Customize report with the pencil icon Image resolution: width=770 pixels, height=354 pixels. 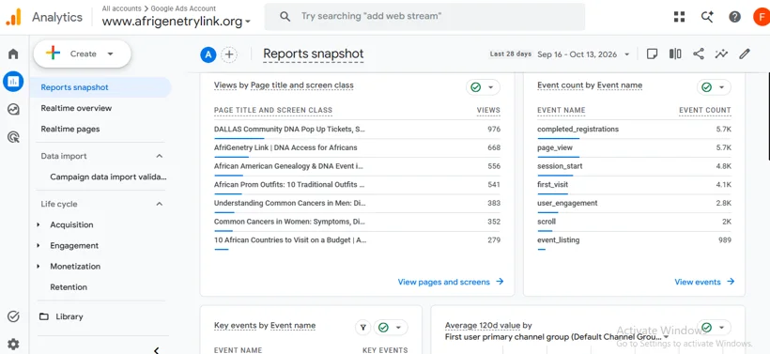(x=745, y=54)
